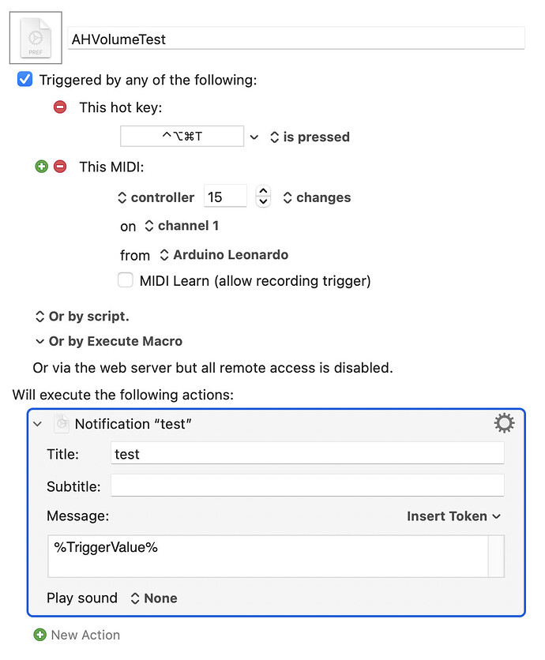Click the hot key combination field

(x=182, y=137)
